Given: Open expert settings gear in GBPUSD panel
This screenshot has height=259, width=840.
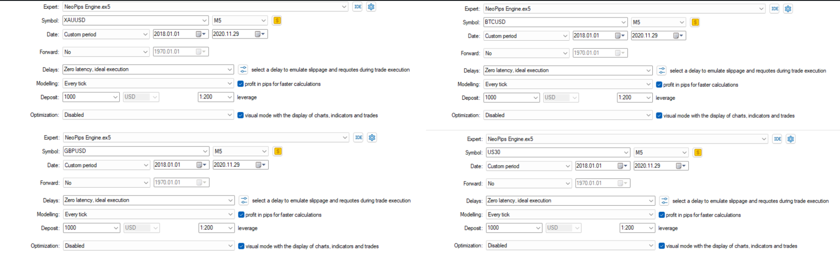Looking at the screenshot, I should tap(372, 138).
